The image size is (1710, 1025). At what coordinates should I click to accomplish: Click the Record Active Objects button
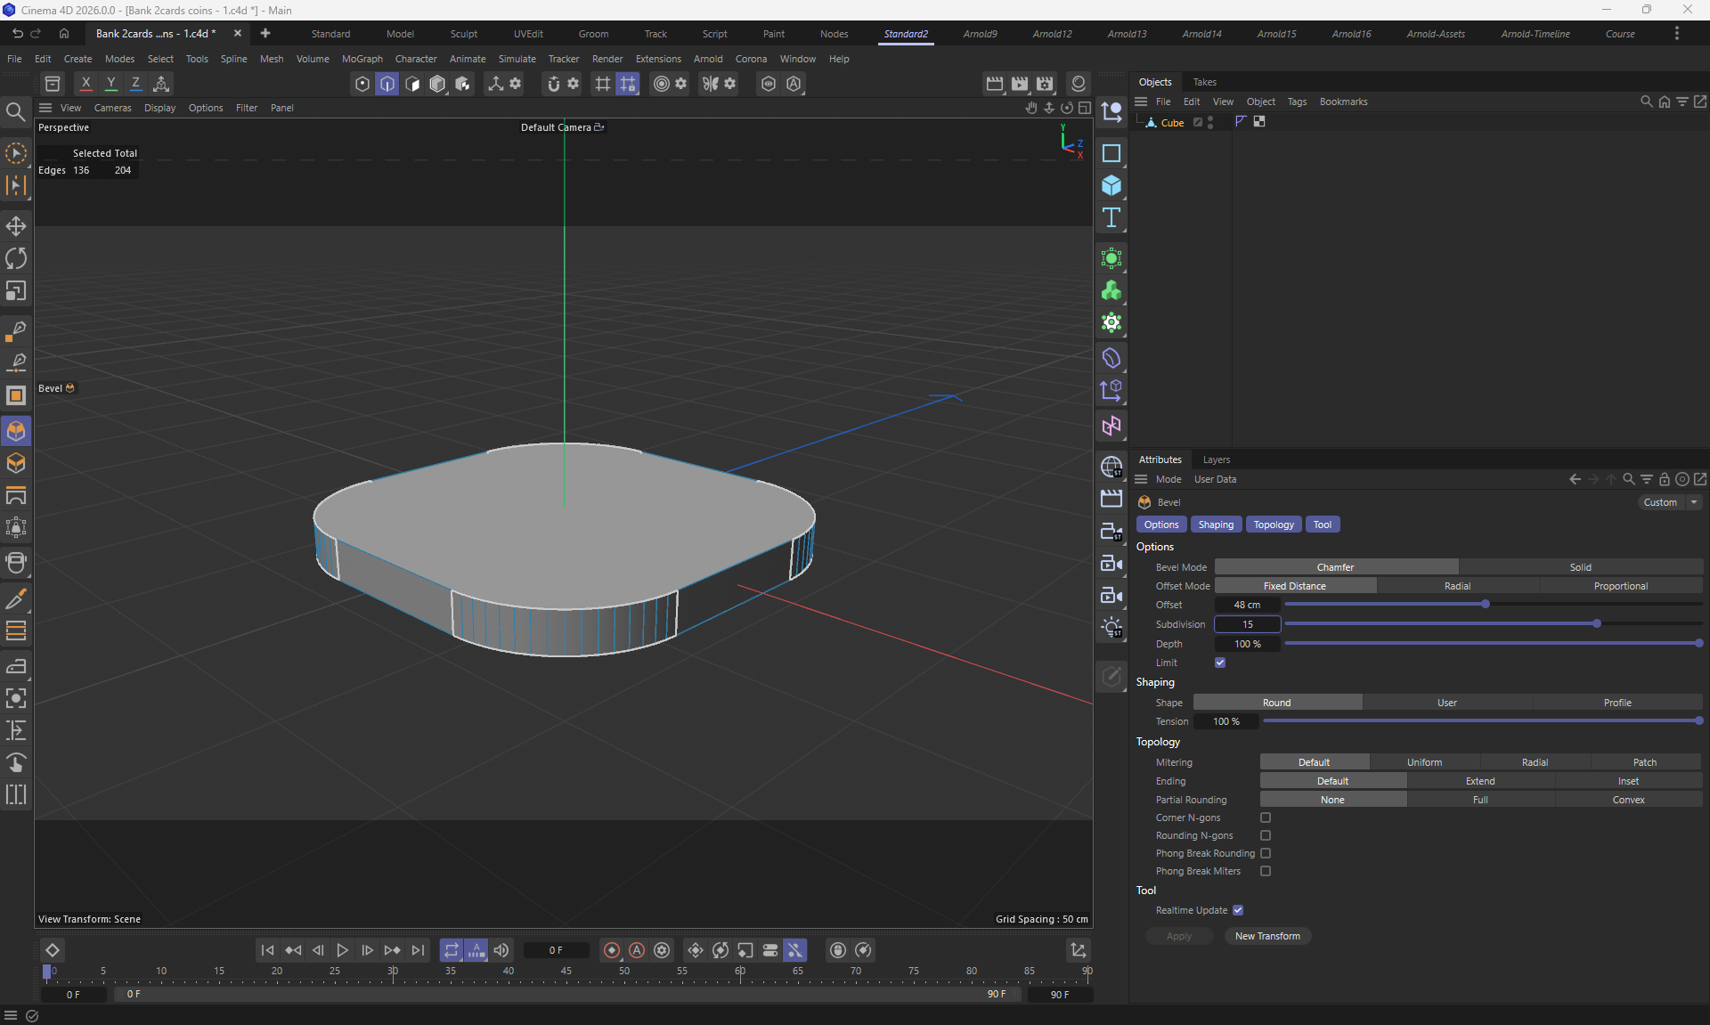pos(612,950)
